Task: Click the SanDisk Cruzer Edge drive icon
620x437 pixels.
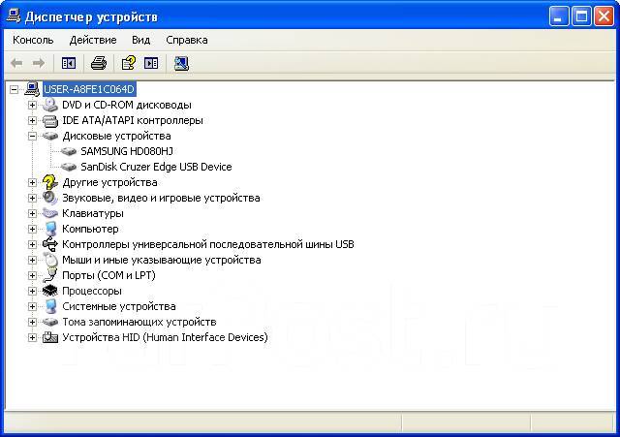Action: [69, 167]
